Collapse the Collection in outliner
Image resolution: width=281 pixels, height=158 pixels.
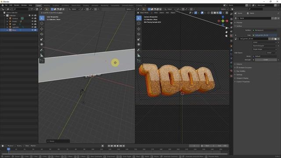pyautogui.click(x=5, y=16)
